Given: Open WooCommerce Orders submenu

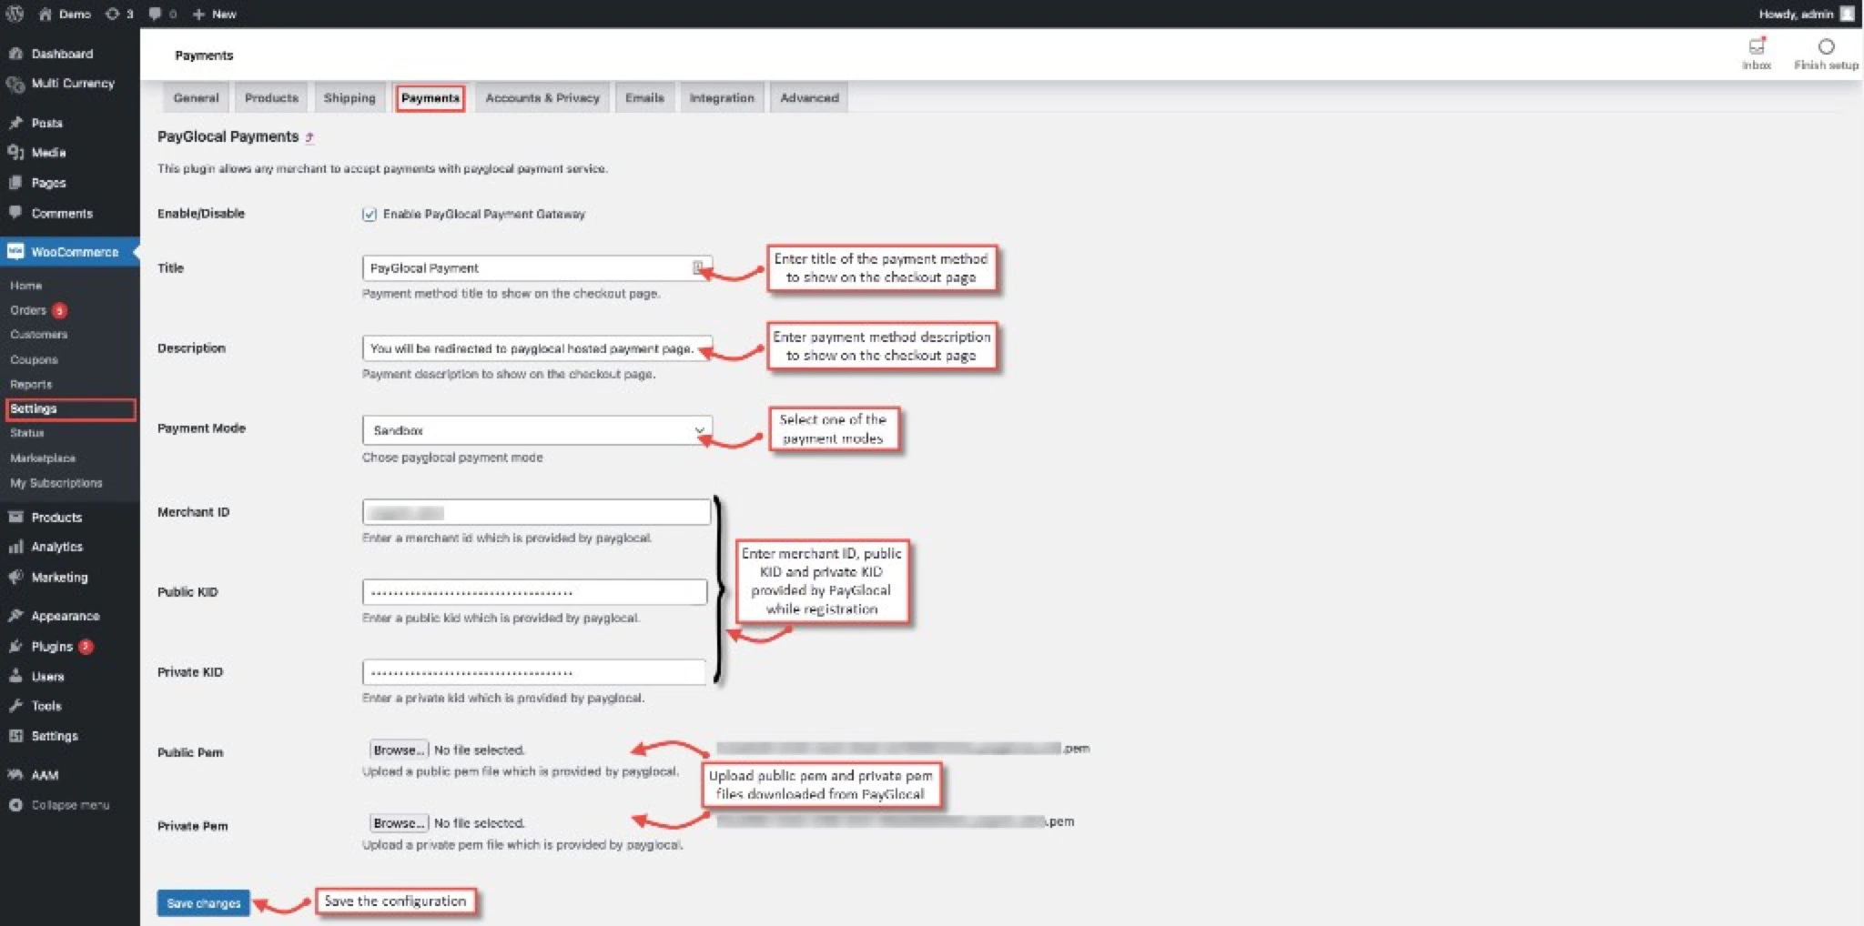Looking at the screenshot, I should (38, 310).
